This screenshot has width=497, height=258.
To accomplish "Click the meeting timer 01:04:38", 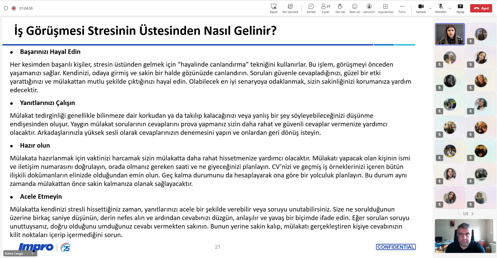I will click(x=26, y=8).
